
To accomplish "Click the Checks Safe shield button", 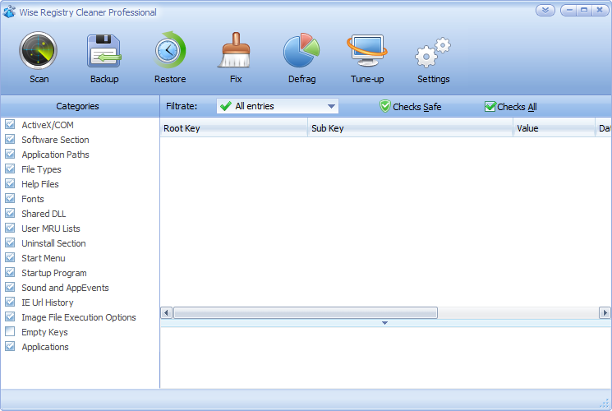I will 410,106.
